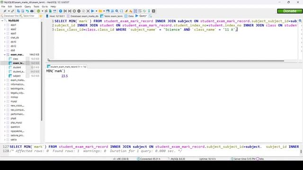Click the print toolbar icon
This screenshot has width=303, height=170.
click(32, 11)
